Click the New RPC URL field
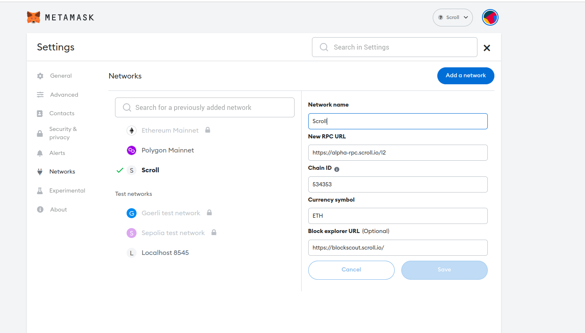Screen dimensions: 585x333 pos(398,152)
